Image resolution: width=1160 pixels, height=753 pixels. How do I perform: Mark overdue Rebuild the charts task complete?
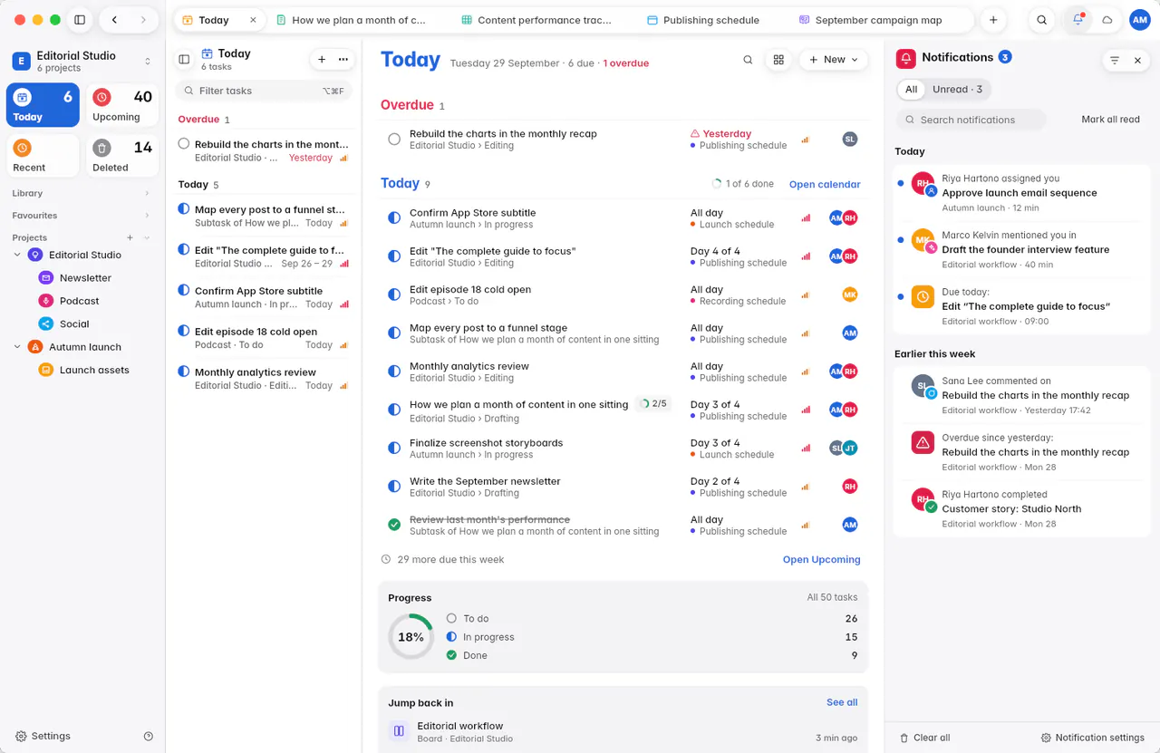tap(394, 139)
